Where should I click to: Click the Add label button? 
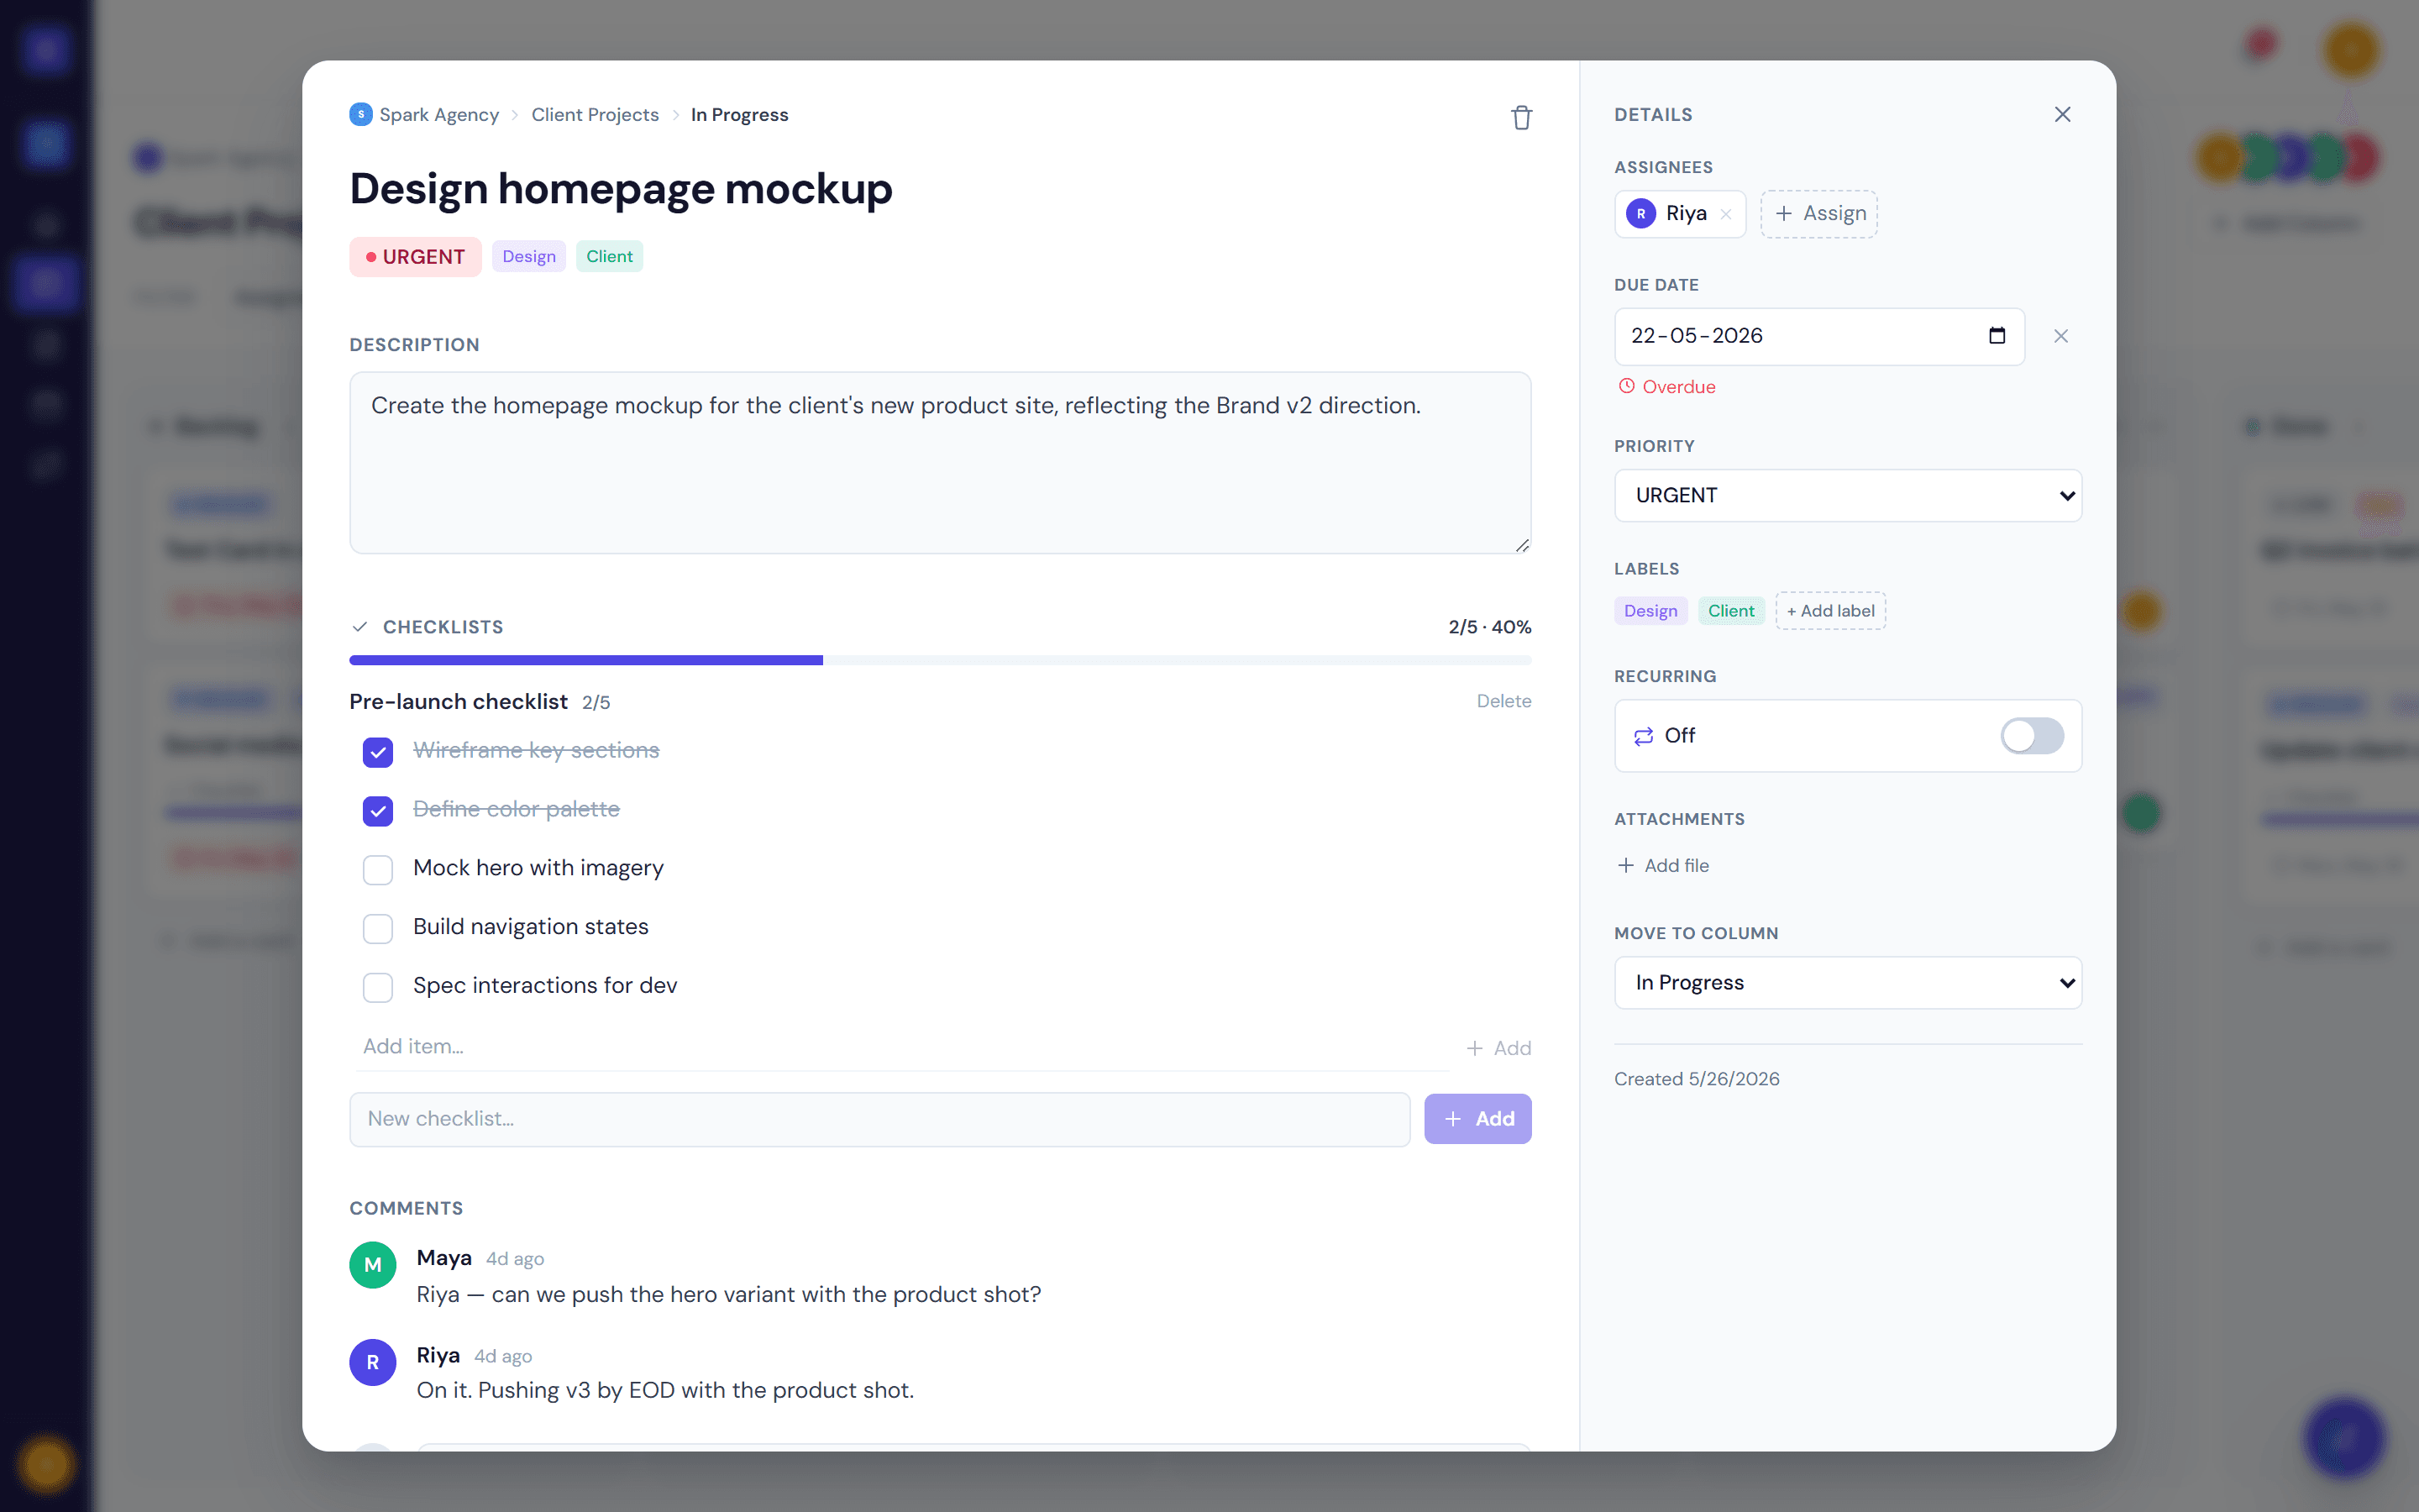pyautogui.click(x=1830, y=610)
